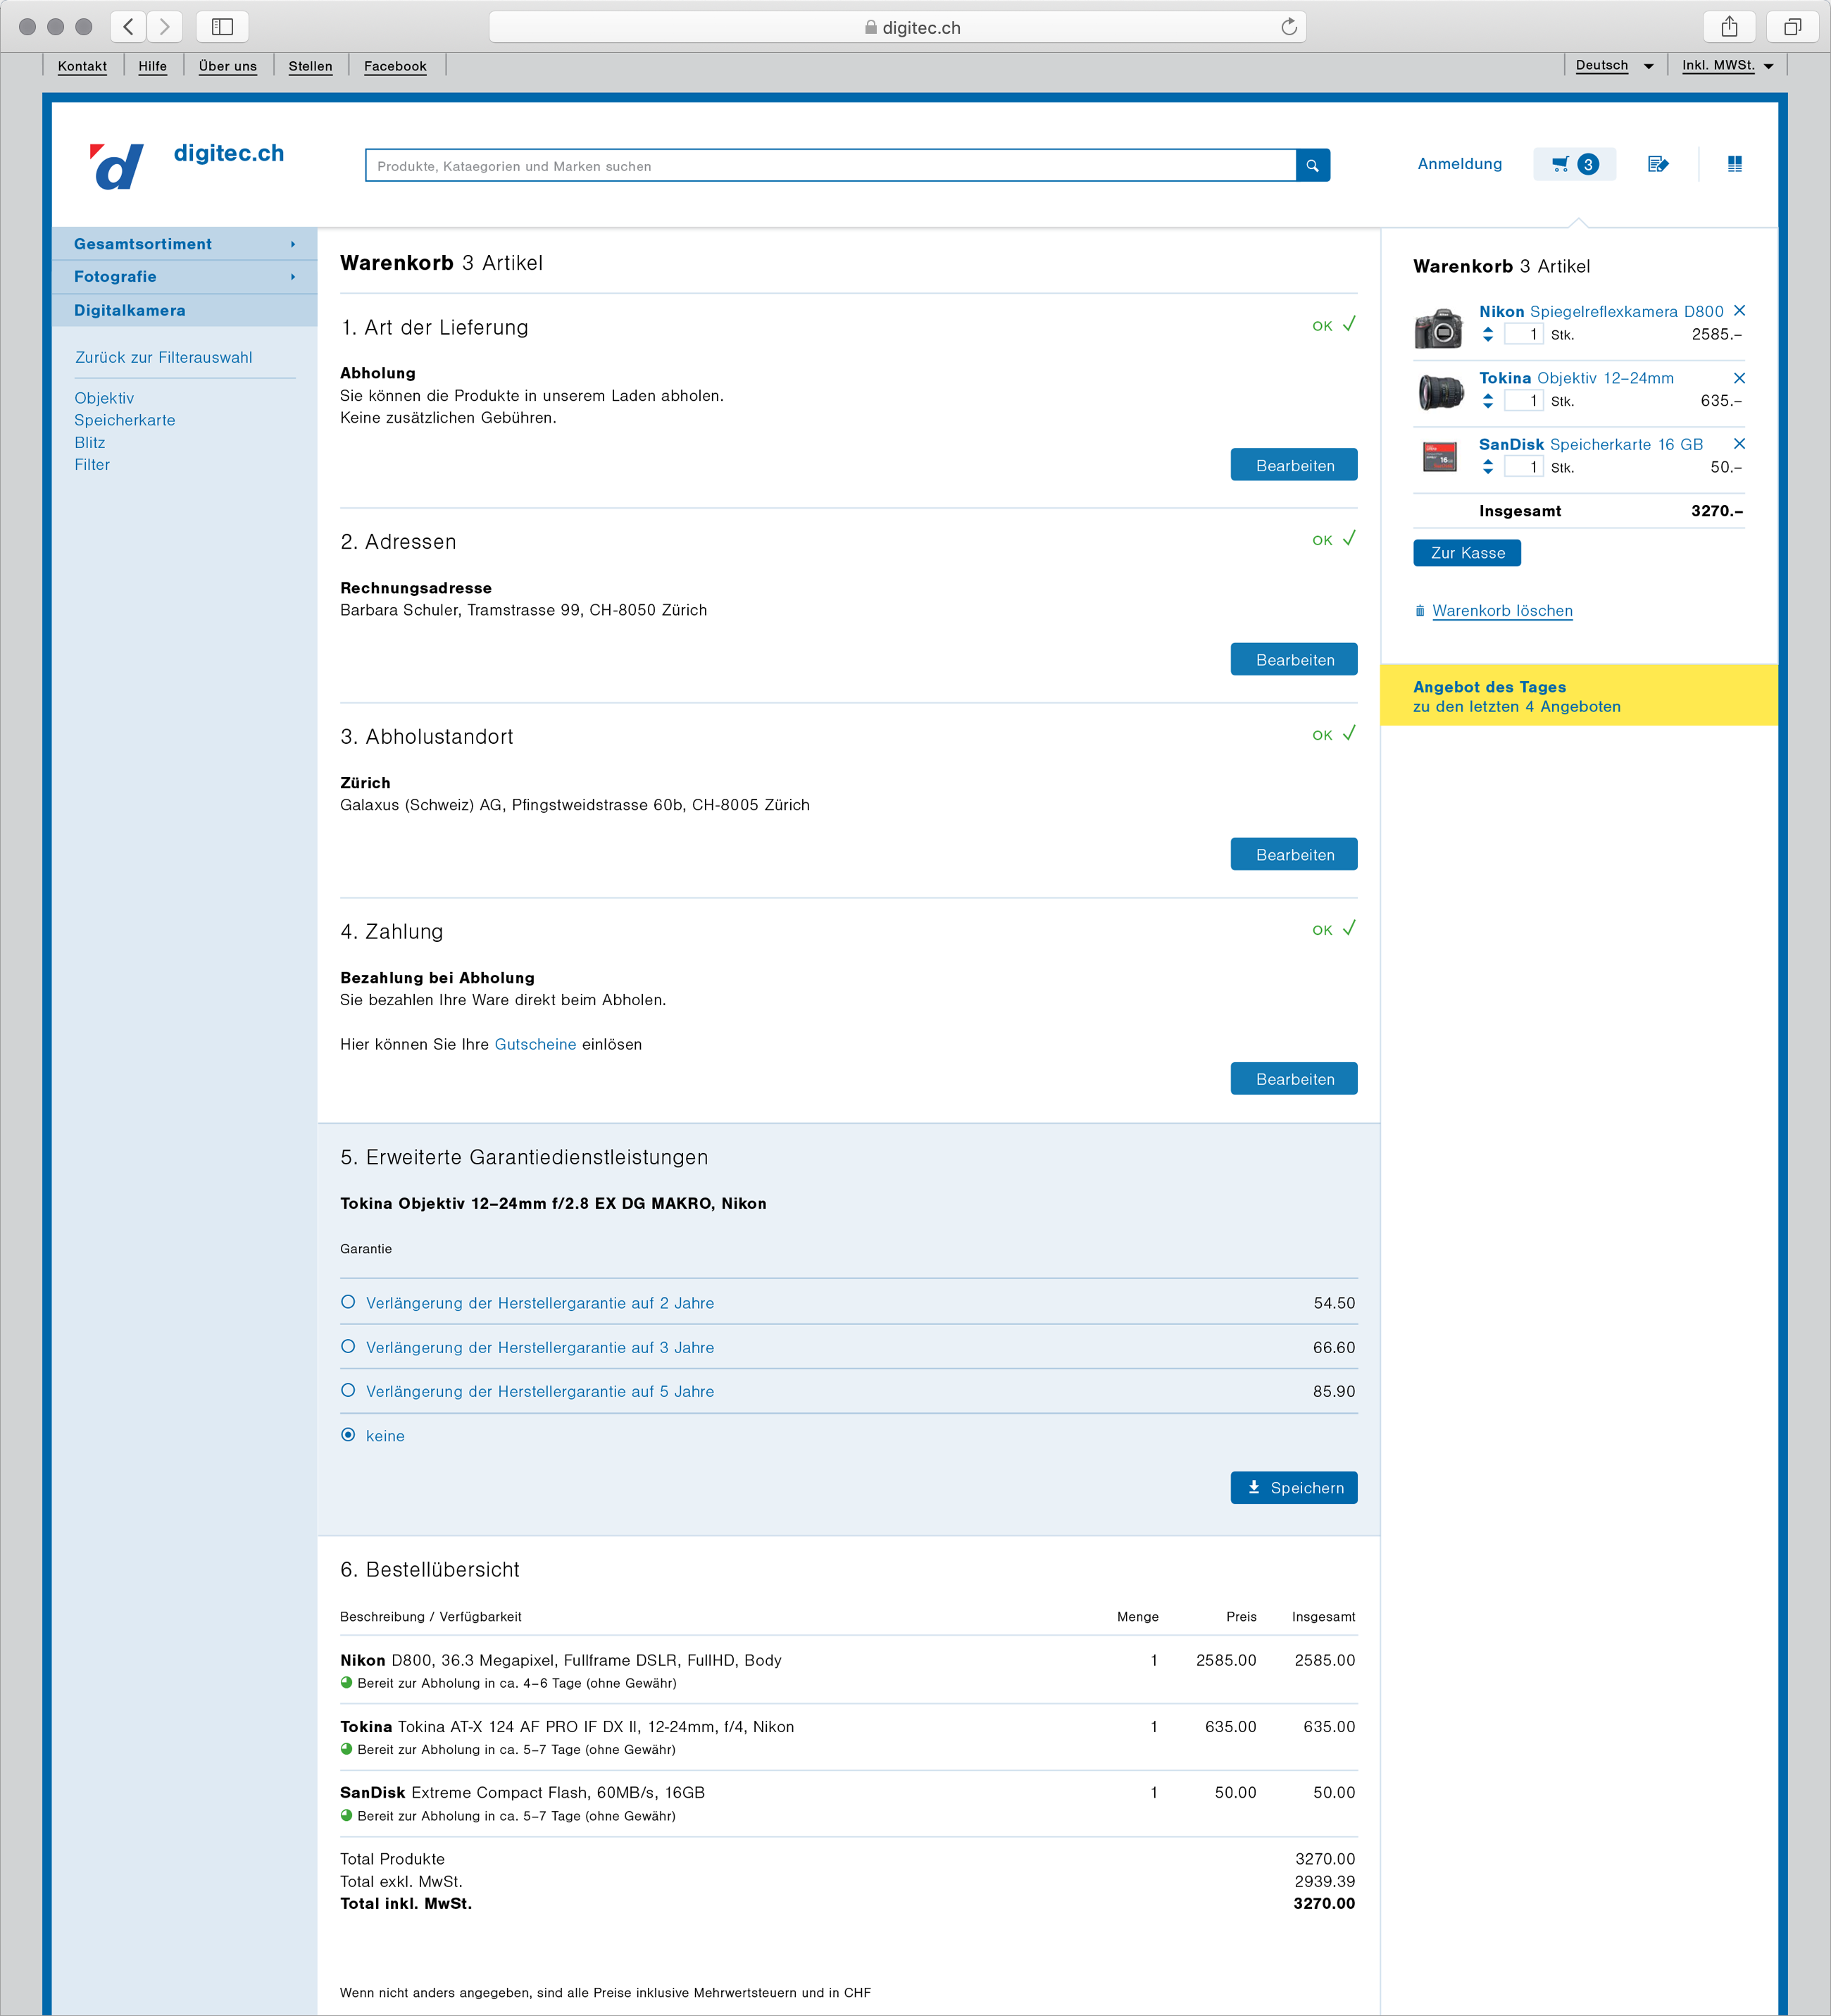Screen dimensions: 1831x2016
Task: Adjust quantity stepper for Tokina Objektiv
Action: pyautogui.click(x=1488, y=401)
